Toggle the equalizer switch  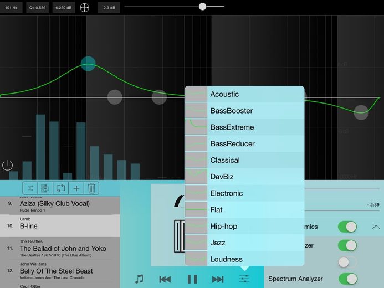point(347,245)
